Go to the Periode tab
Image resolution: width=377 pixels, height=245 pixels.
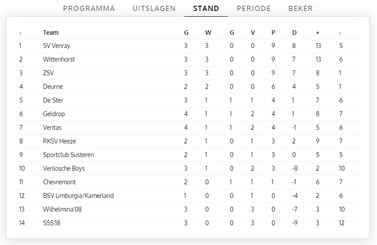[x=254, y=8]
